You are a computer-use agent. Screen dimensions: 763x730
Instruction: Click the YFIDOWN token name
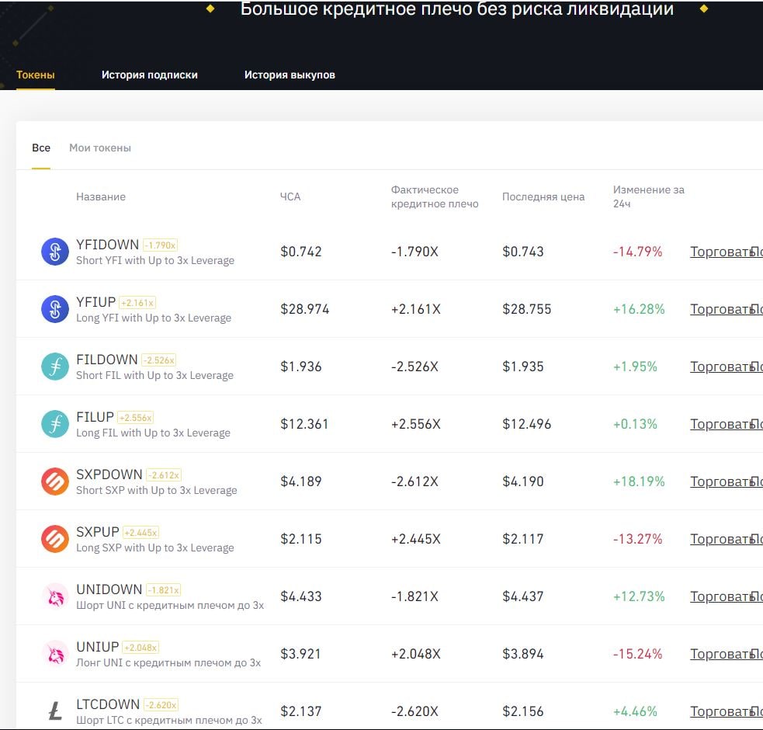(108, 245)
